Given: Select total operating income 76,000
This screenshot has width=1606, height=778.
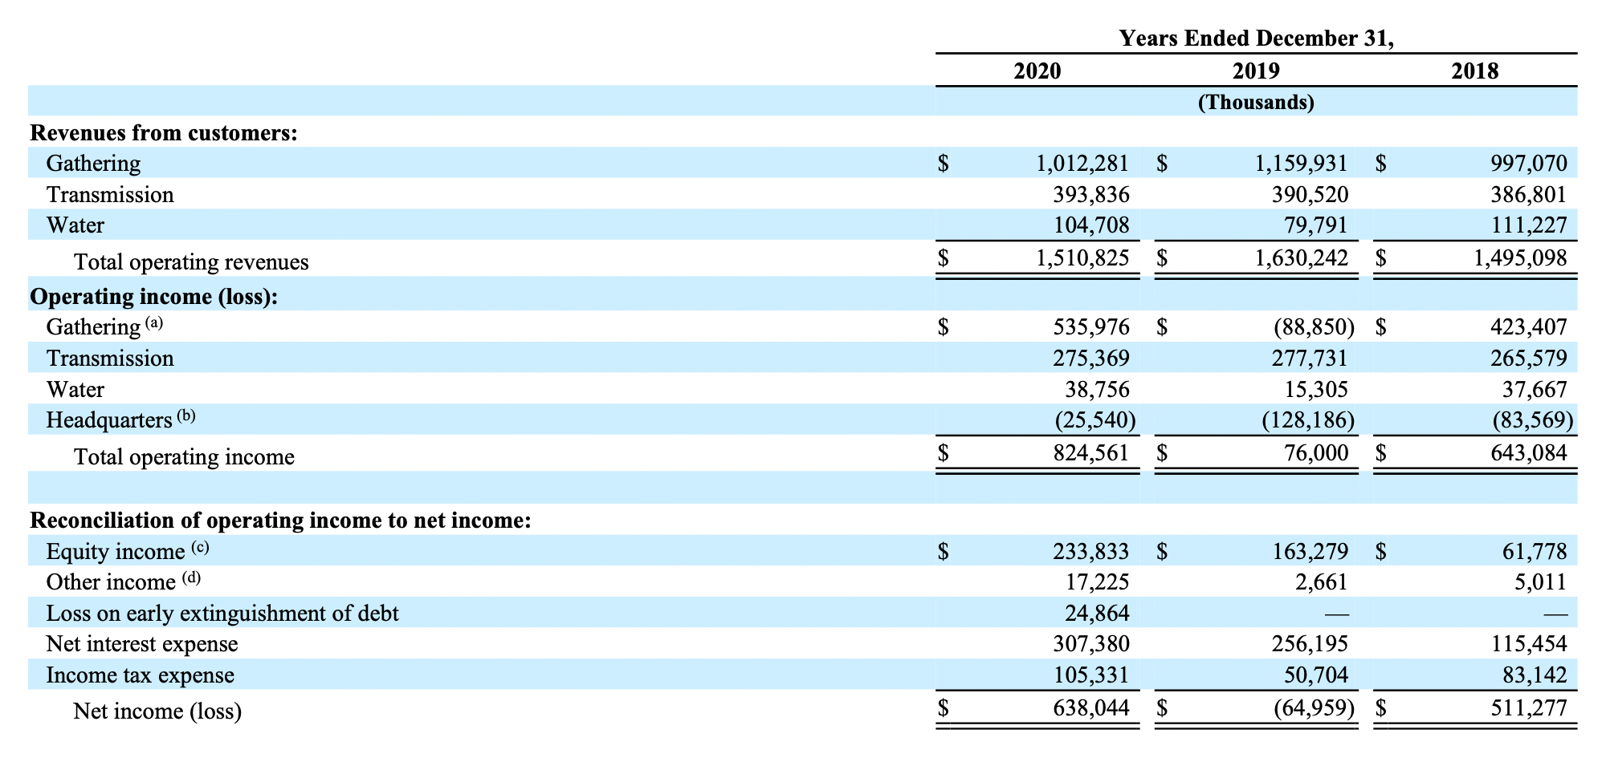Looking at the screenshot, I should click(x=1316, y=453).
